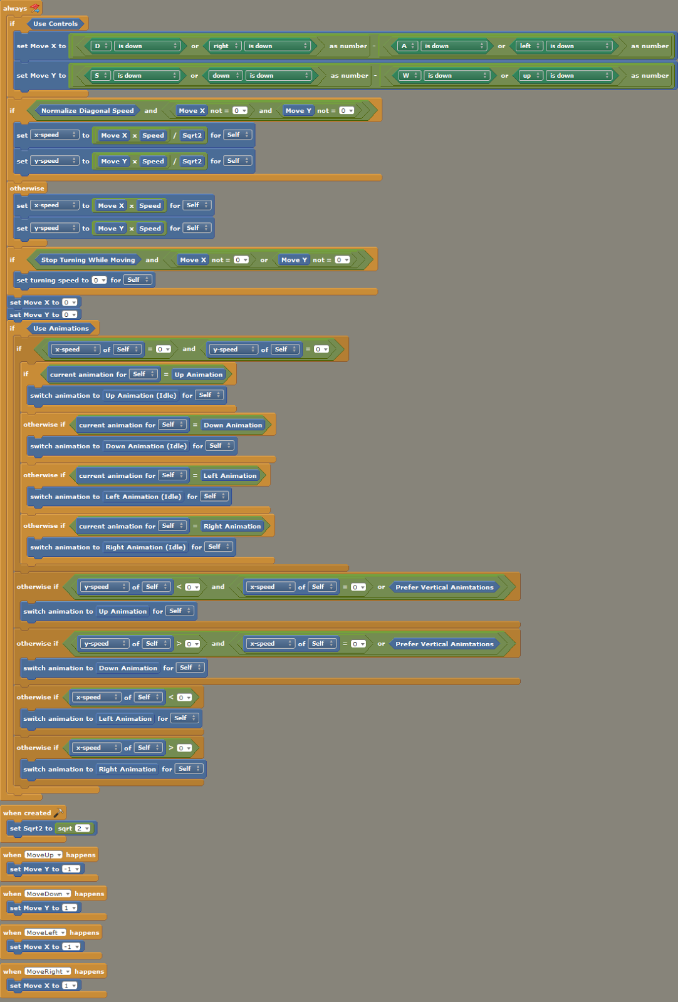Open Self dropdown after Down Animation (Idle)

[221, 445]
